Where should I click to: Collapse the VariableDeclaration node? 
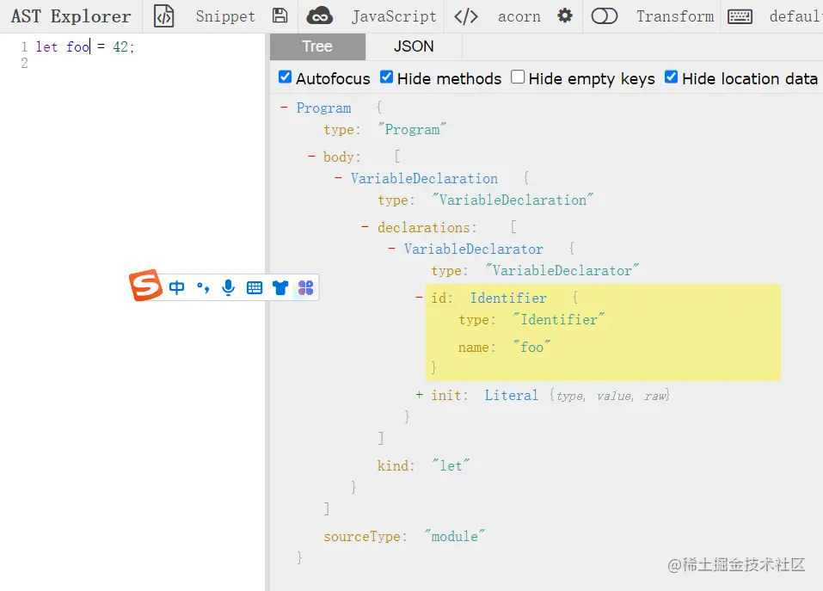point(338,178)
